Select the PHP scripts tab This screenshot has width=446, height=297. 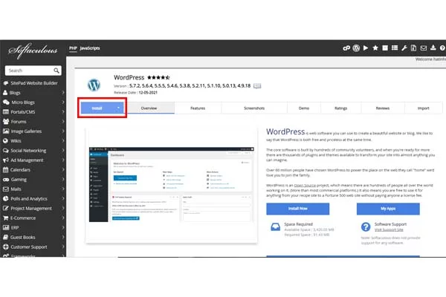click(x=73, y=48)
